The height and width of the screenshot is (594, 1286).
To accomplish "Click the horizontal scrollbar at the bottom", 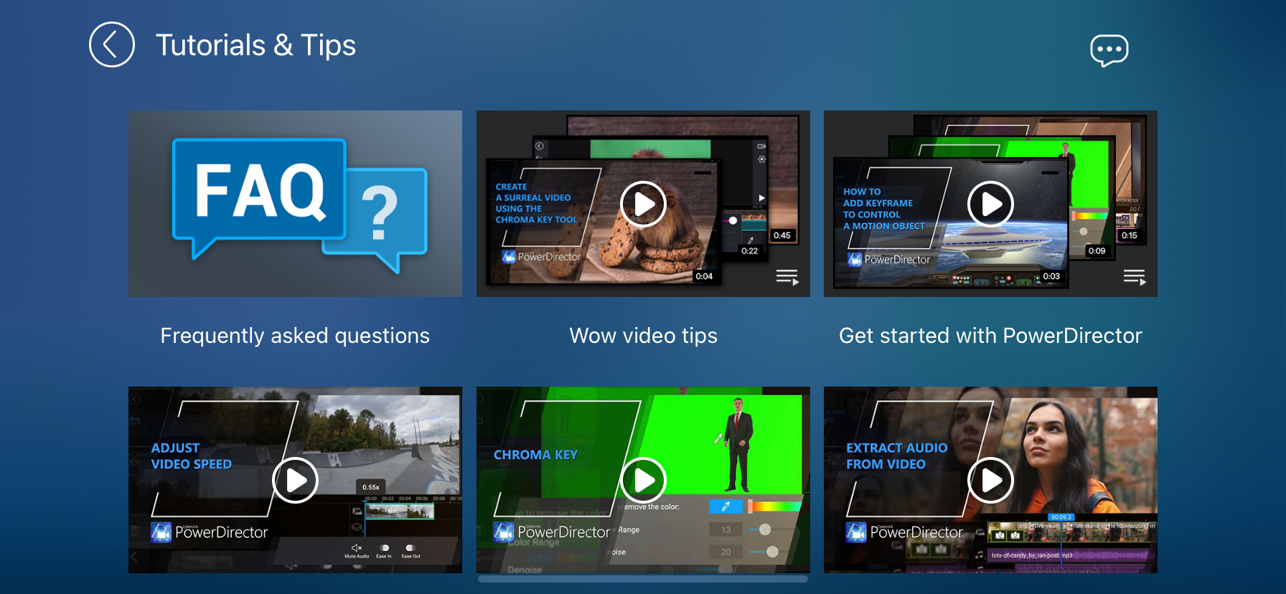I will click(x=643, y=579).
